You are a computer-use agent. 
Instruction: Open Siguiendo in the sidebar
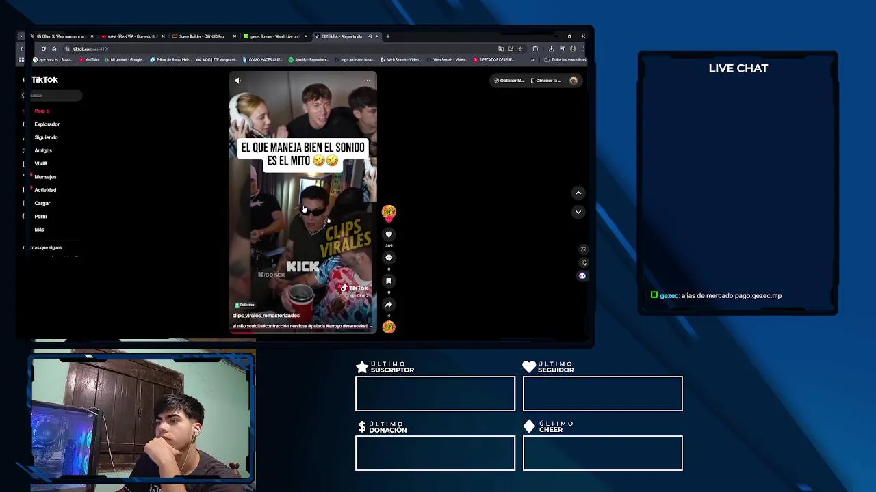click(x=46, y=137)
